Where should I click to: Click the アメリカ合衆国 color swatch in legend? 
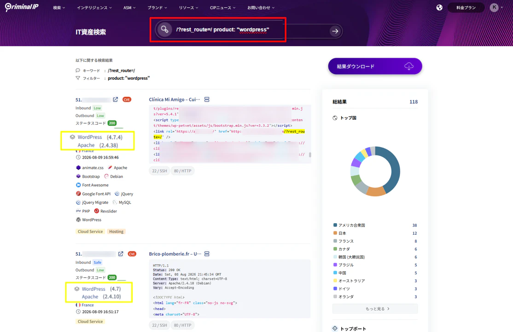(335, 225)
